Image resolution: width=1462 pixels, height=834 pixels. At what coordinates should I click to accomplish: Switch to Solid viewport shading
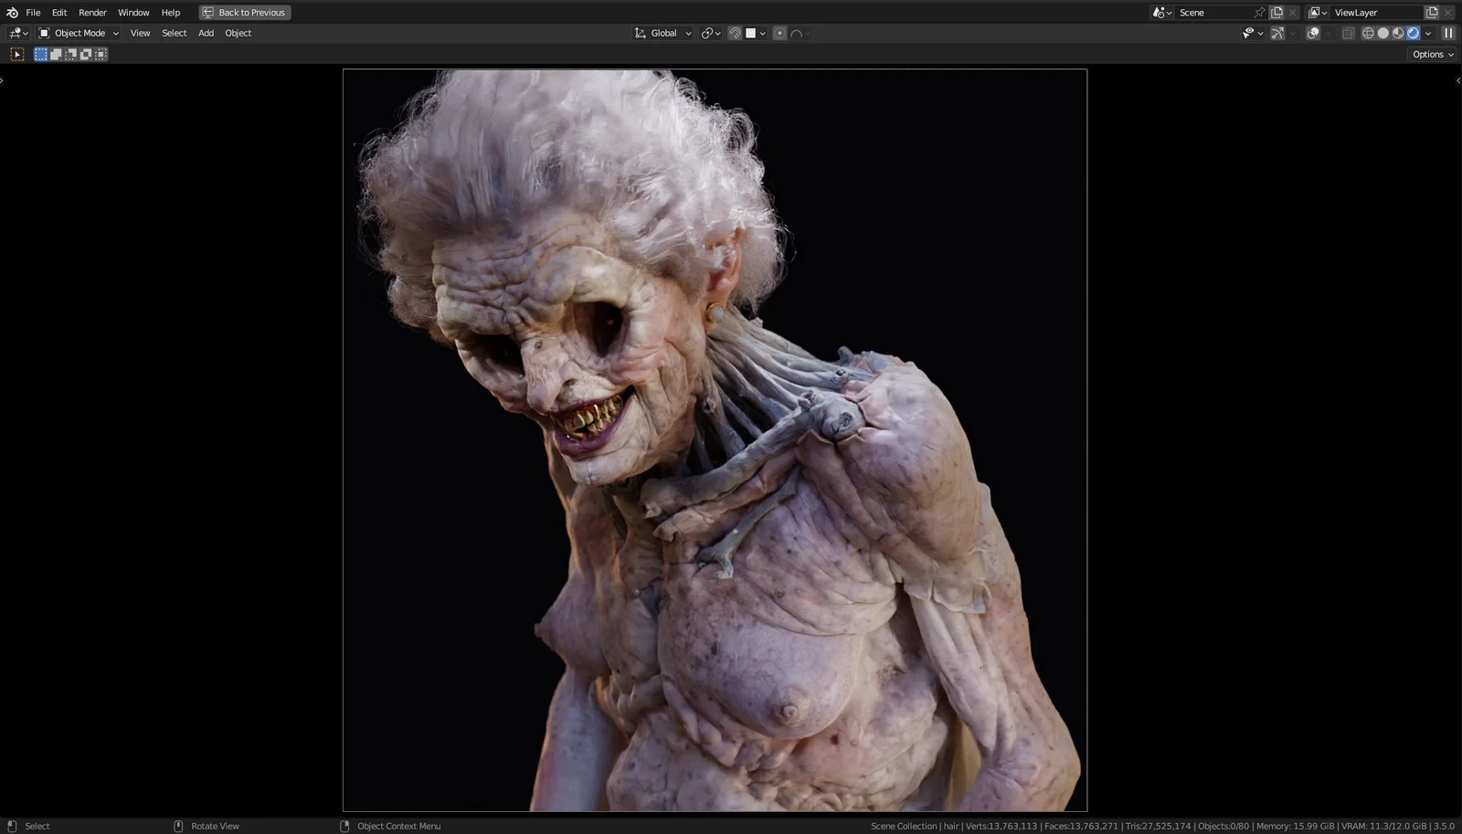(1382, 33)
